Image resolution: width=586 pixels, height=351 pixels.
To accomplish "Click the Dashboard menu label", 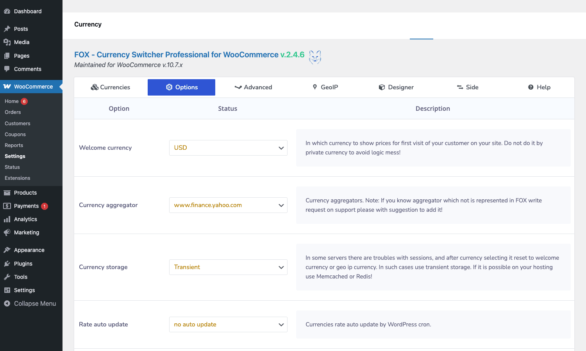I will (28, 11).
